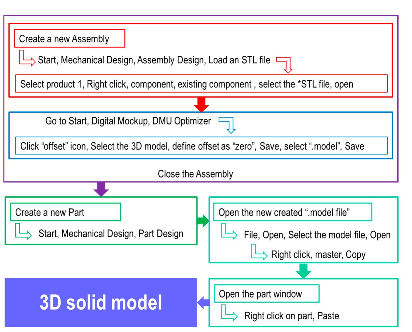Select the Close the Assembly label
The height and width of the screenshot is (332, 412).
tap(195, 174)
